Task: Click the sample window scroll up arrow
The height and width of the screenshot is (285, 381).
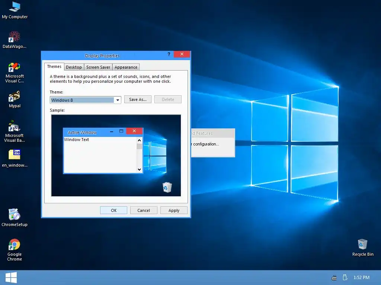Action: (x=139, y=140)
